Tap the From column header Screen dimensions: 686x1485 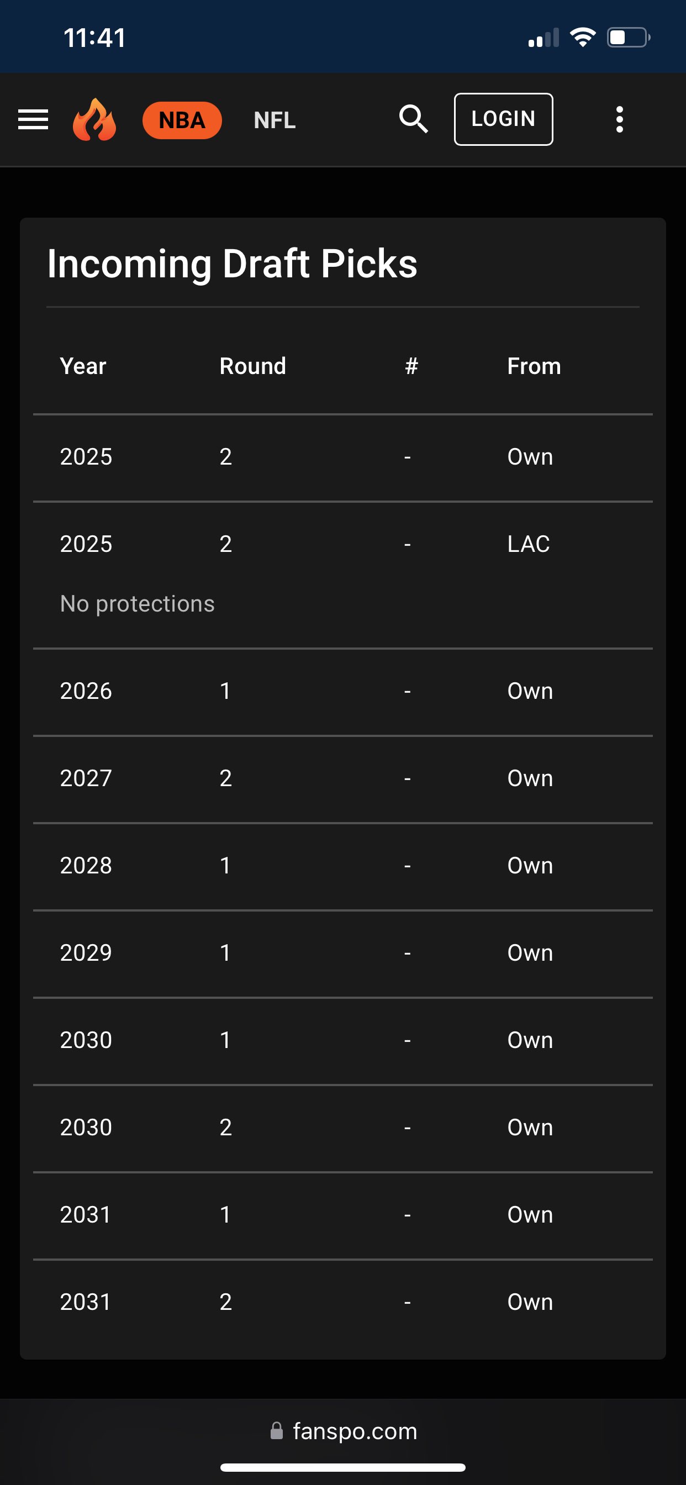[534, 366]
